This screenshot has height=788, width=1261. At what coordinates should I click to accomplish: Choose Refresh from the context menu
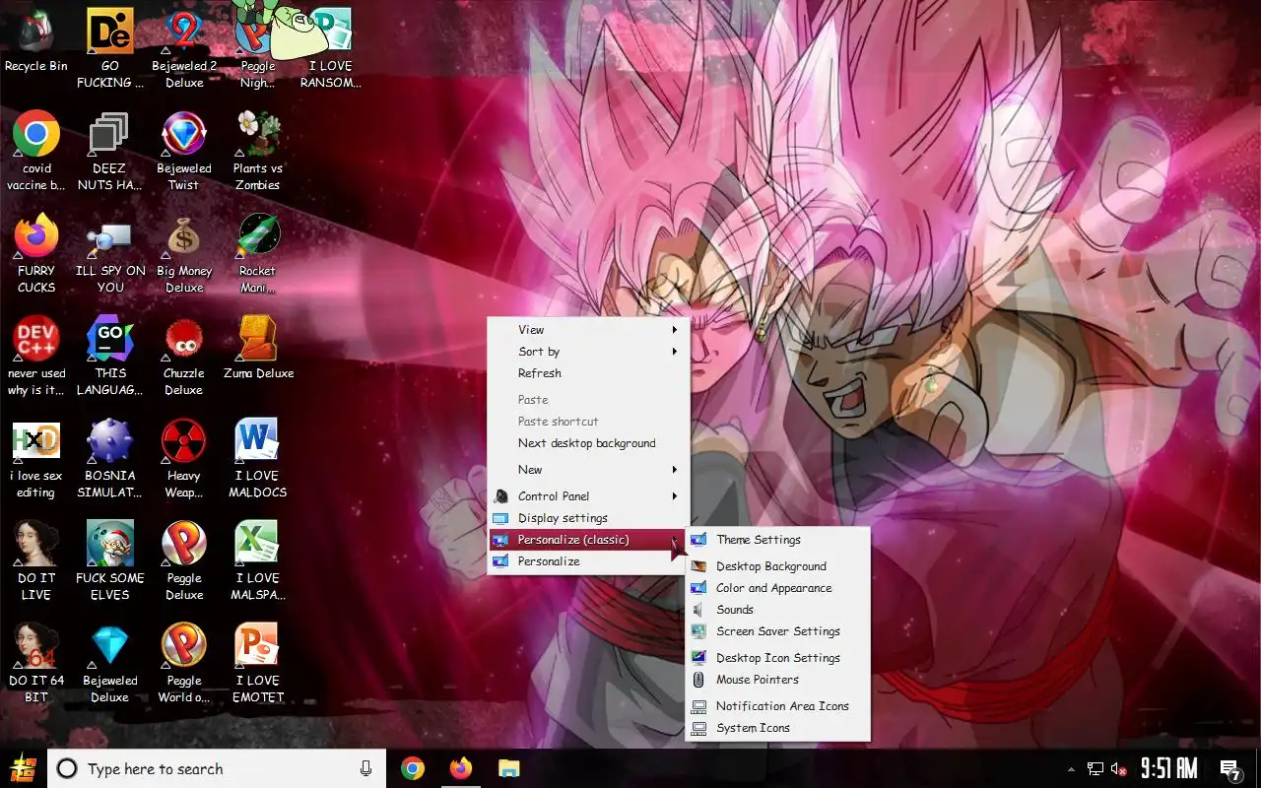pos(587,373)
